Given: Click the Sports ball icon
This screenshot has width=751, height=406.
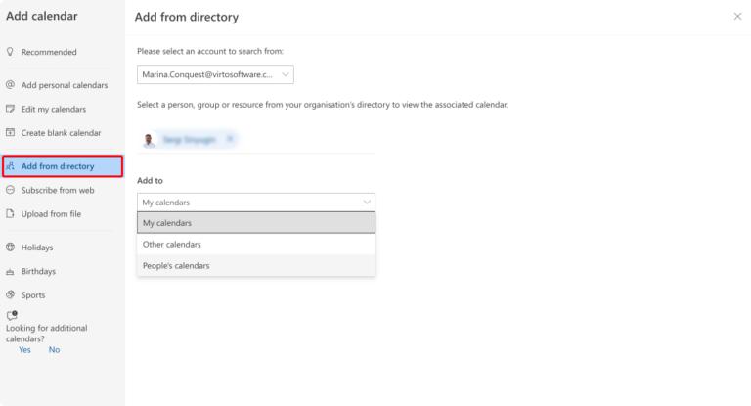Looking at the screenshot, I should (10, 294).
